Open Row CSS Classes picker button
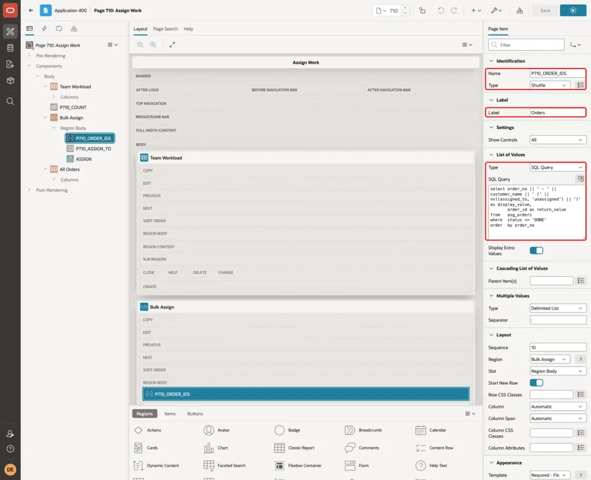Viewport: 591px width, 480px height. coord(581,395)
